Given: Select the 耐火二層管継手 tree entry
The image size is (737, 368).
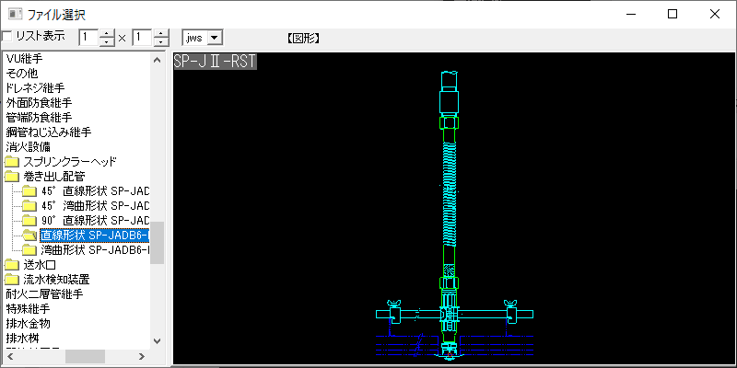Looking at the screenshot, I should (44, 293).
